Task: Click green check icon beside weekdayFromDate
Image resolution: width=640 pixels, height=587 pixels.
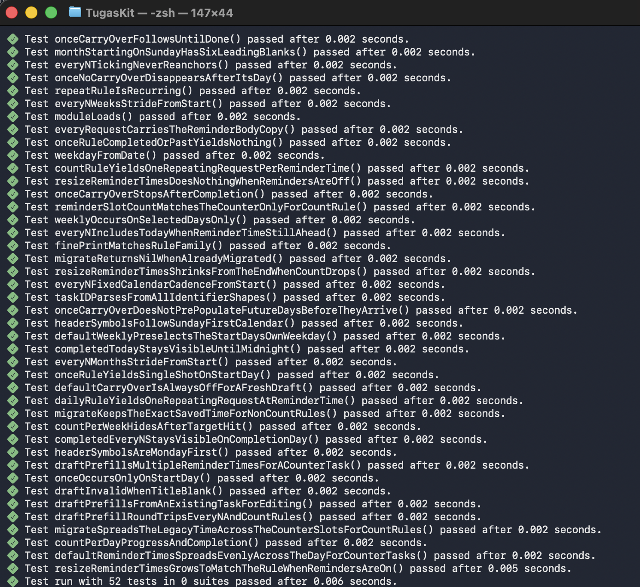Action: click(13, 155)
